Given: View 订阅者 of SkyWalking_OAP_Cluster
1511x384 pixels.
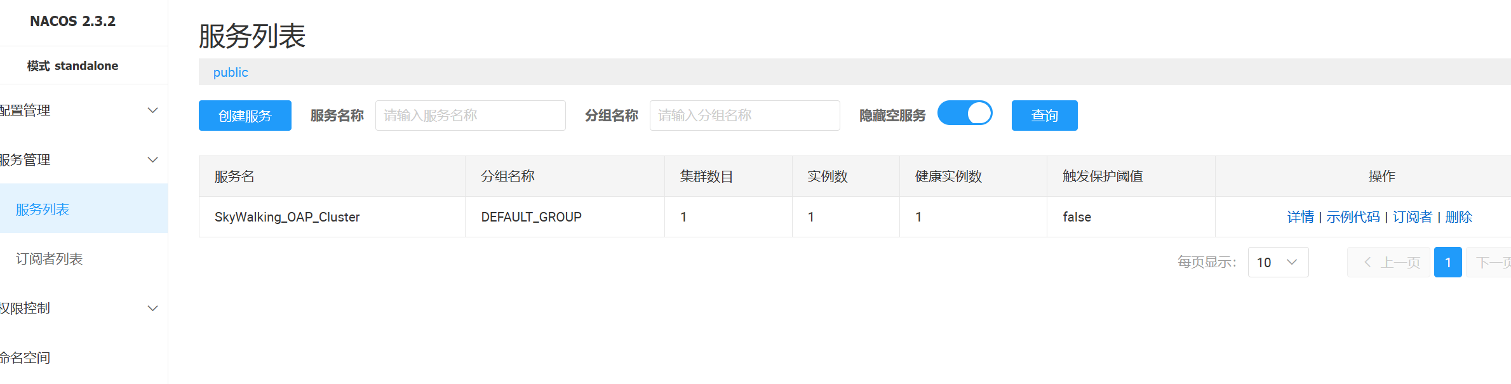Looking at the screenshot, I should coord(1413,217).
